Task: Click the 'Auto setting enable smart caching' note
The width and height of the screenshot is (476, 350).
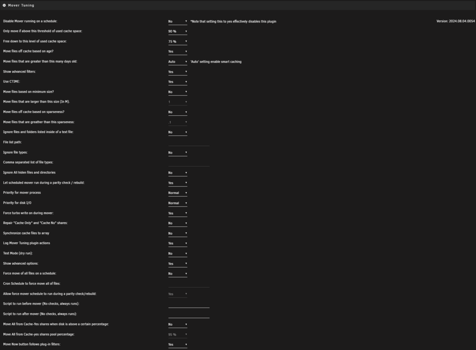Action: pos(216,62)
